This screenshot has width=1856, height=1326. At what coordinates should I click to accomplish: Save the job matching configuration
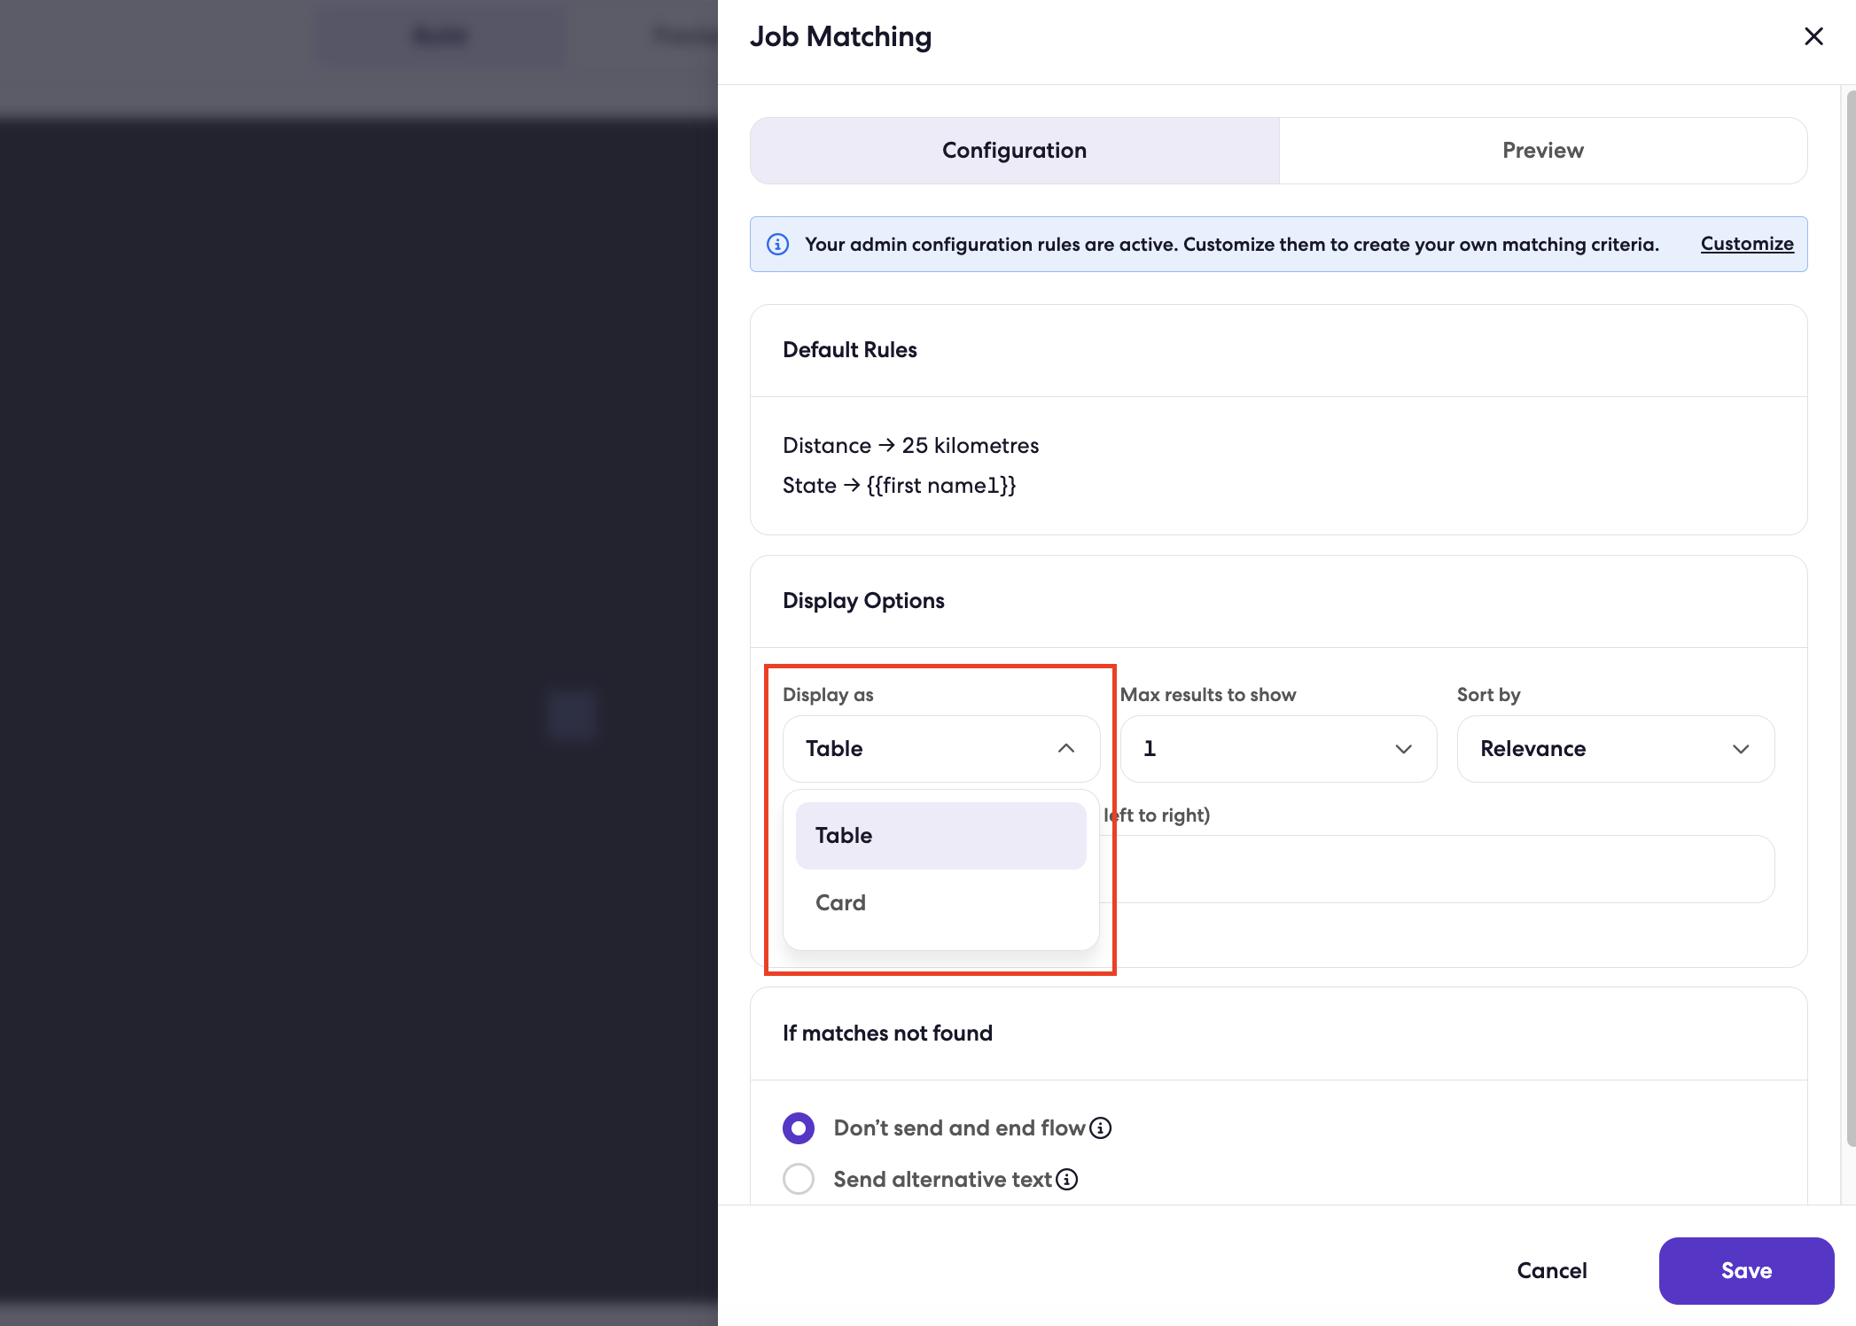click(1746, 1270)
